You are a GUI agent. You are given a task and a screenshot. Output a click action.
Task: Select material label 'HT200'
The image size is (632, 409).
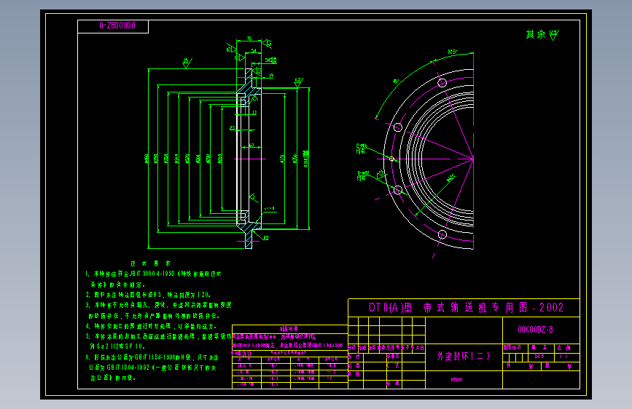(456, 380)
